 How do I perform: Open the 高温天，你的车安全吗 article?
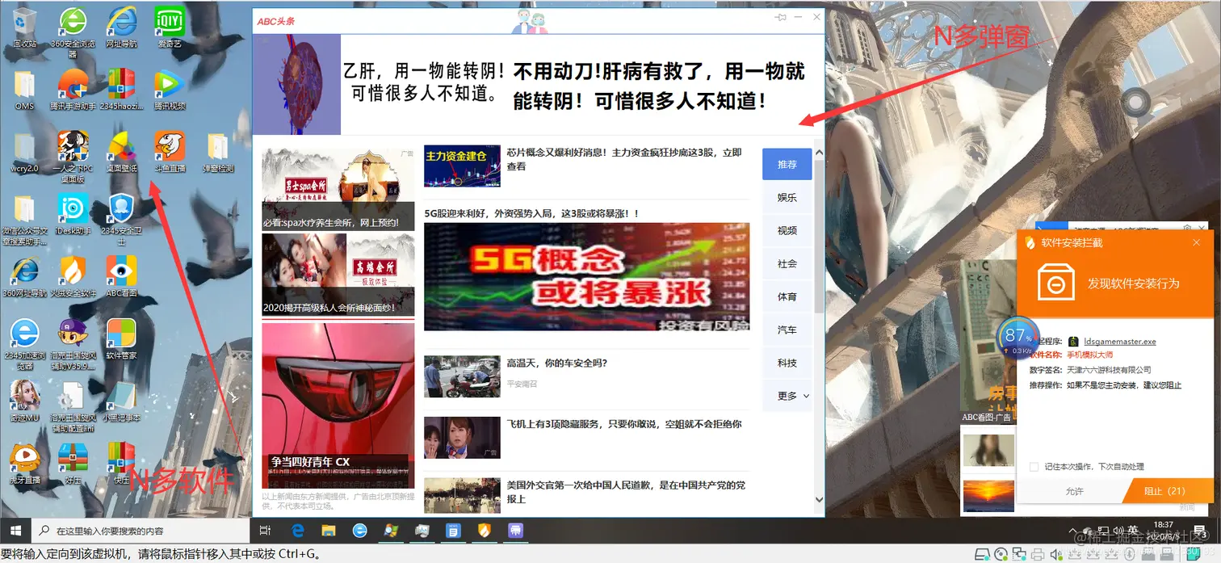click(x=557, y=363)
